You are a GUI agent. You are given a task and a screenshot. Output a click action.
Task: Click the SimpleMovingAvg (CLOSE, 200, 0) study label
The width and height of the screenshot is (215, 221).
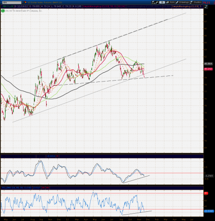(x=145, y=6)
